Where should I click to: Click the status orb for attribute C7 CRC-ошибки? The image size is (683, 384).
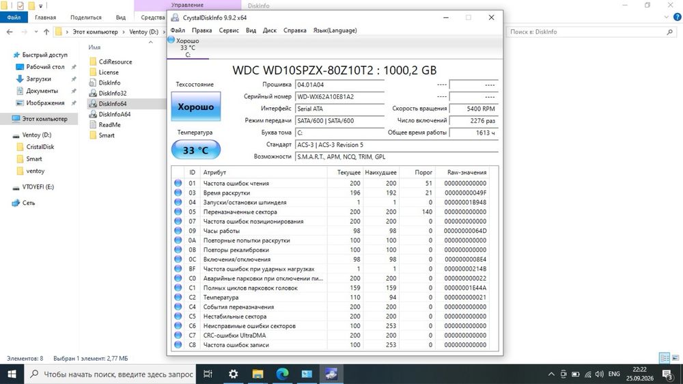click(178, 335)
